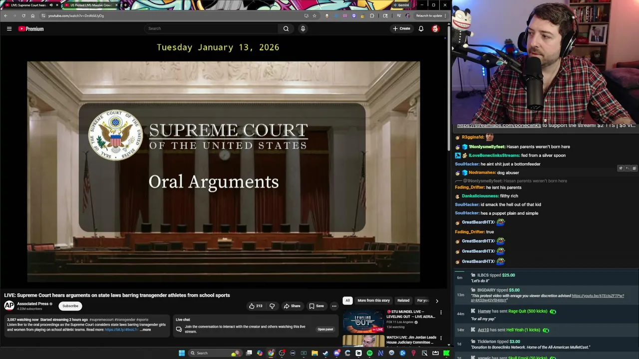The height and width of the screenshot is (359, 639).
Task: Open the Gemini button in Chrome
Action: 401,5
